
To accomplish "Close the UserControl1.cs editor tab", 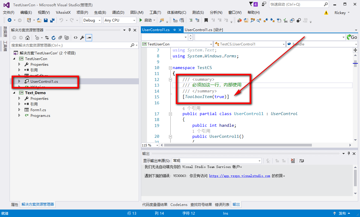I will pos(180,30).
